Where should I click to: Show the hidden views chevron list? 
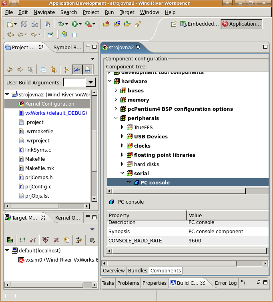tap(243, 282)
